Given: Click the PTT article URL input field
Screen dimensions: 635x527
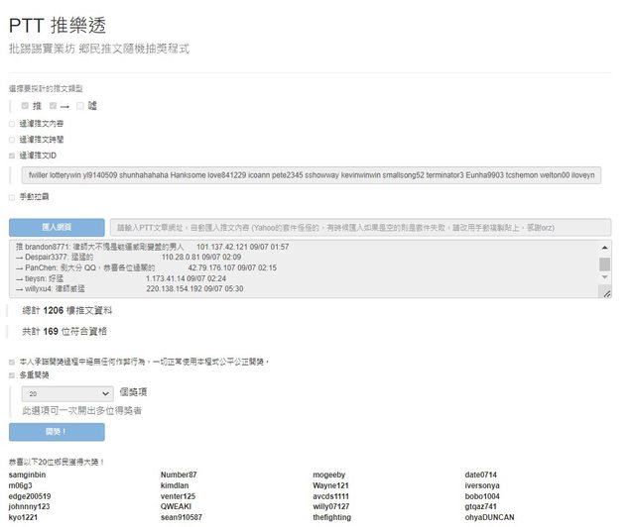Looking at the screenshot, I should [x=358, y=227].
